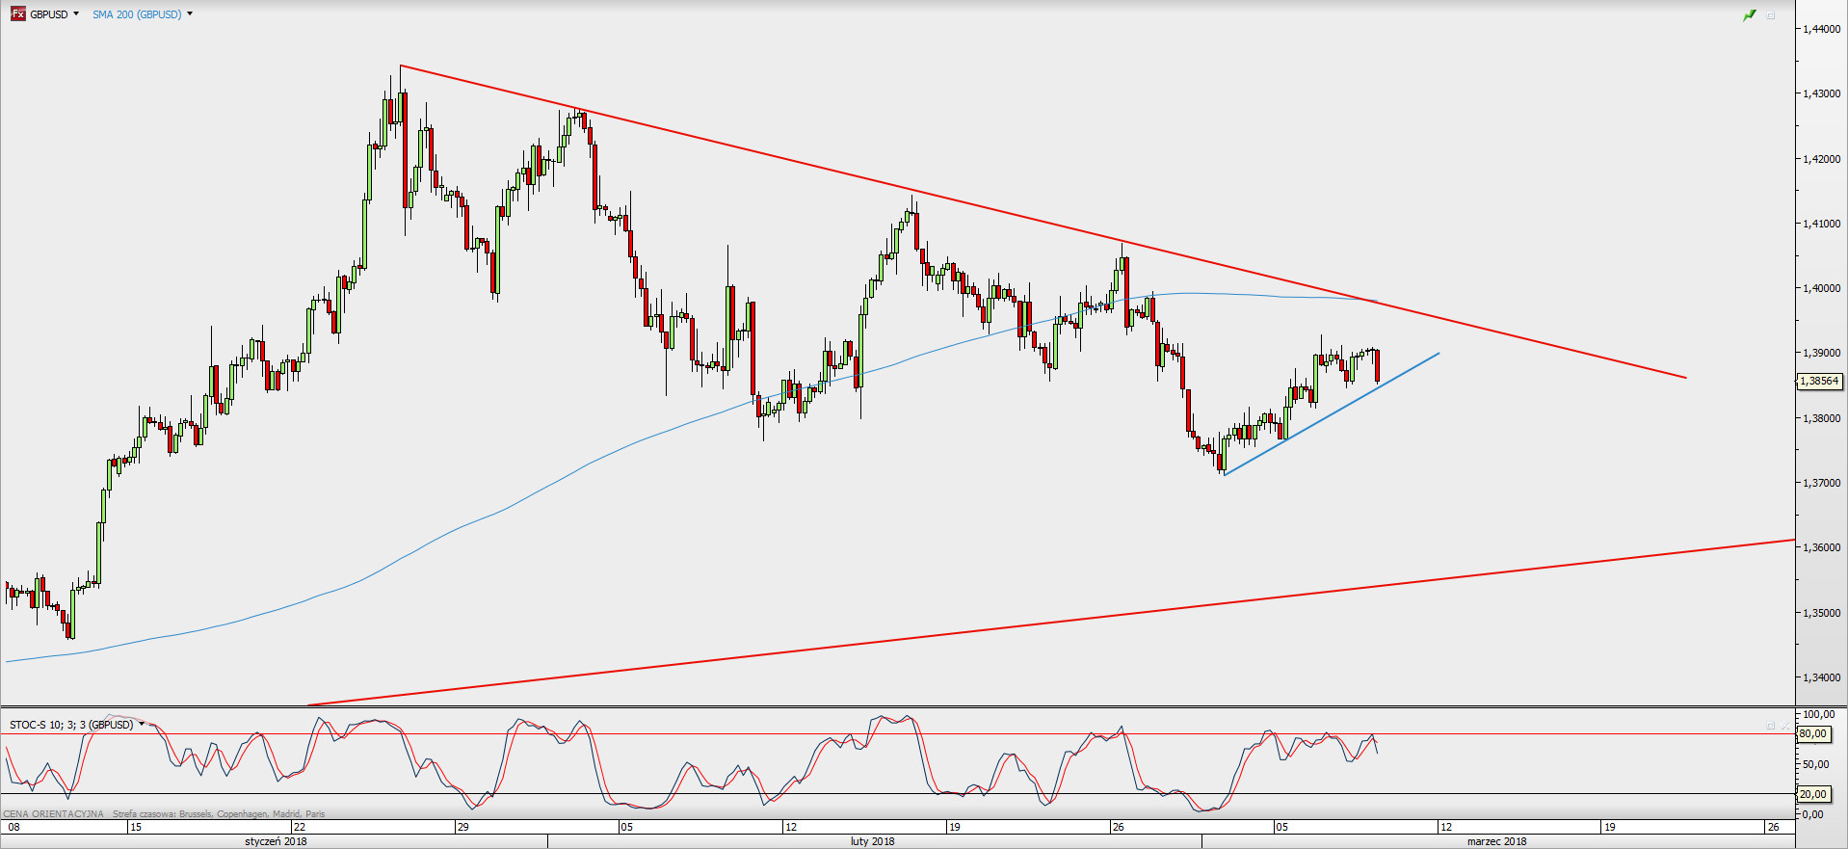Screen dimensions: 1848x849
Task: Click date 12 under luty 2018
Action: click(x=791, y=827)
